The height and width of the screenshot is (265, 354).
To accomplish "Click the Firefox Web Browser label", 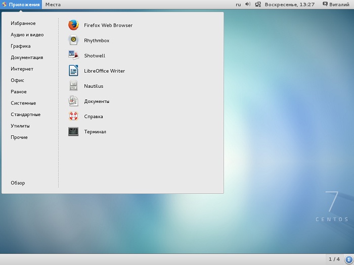I will 108,25.
